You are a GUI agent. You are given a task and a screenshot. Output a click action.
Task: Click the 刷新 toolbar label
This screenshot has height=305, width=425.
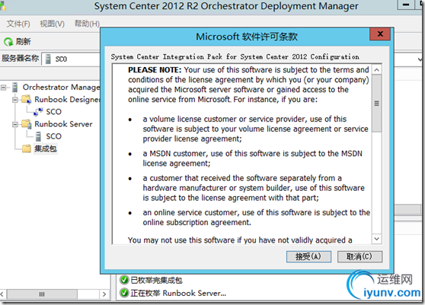pyautogui.click(x=23, y=42)
